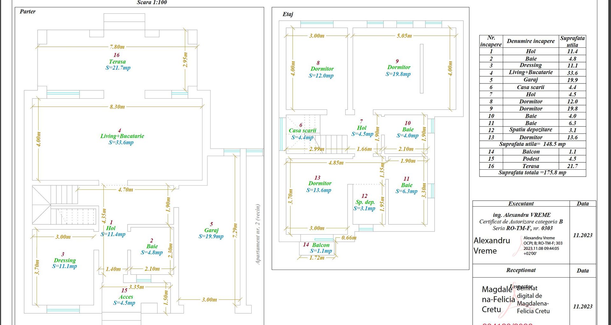Click the Denumire incapere table header
Viewport: 611px width, 325px height.
[530, 41]
